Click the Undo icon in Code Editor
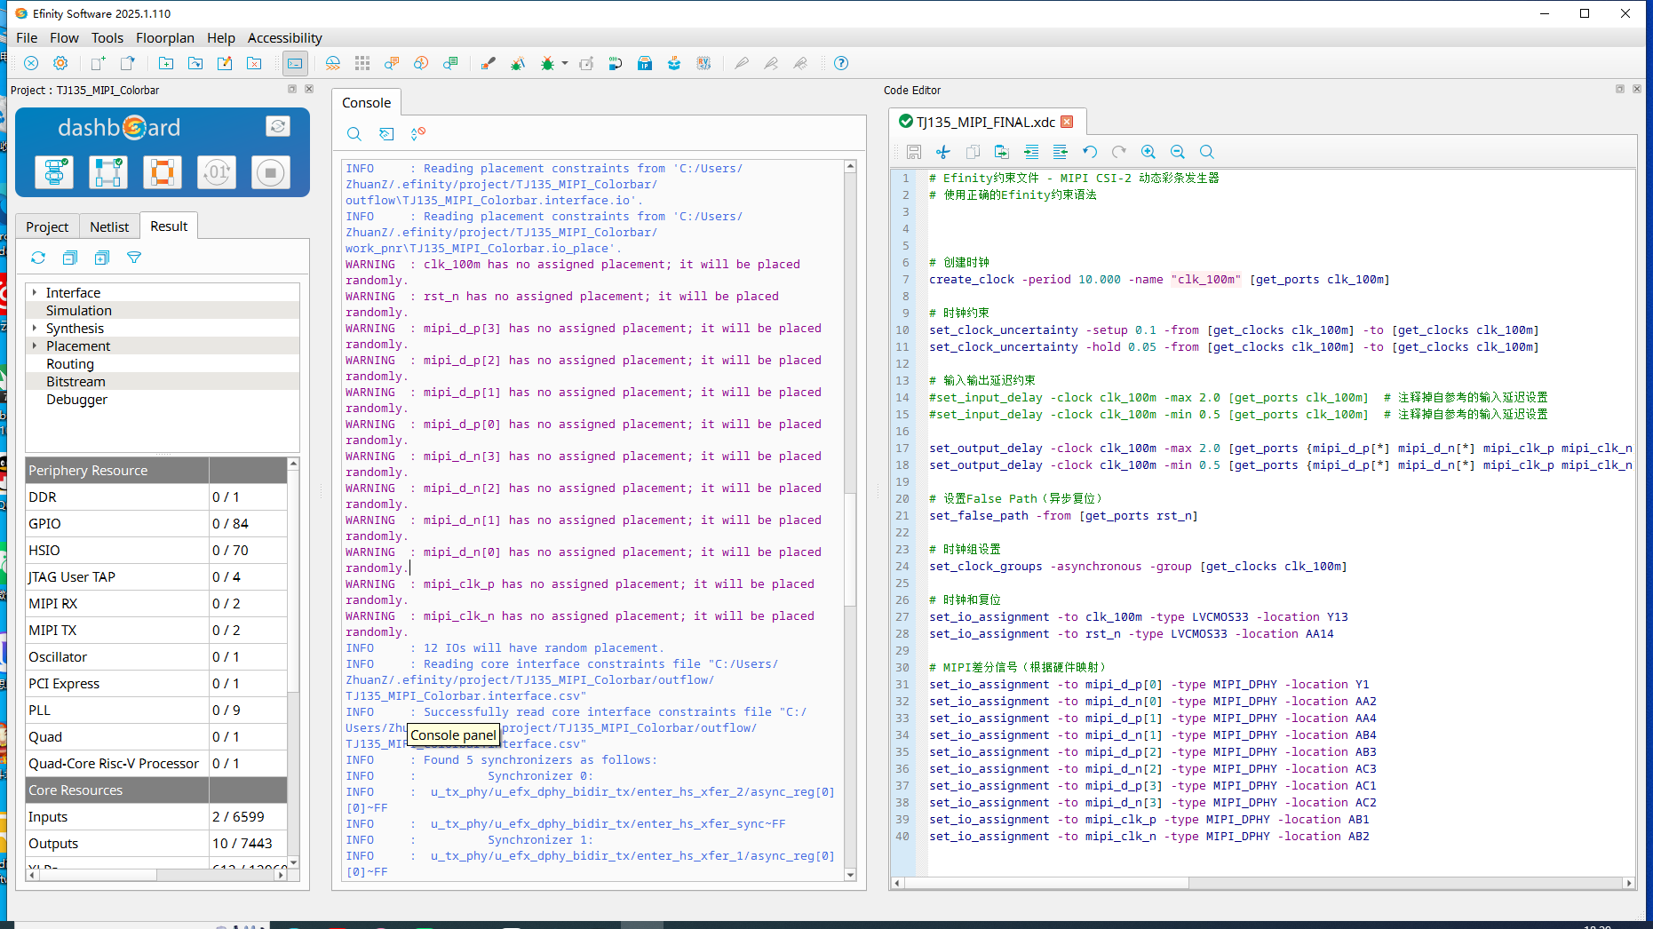Viewport: 1653px width, 929px height. tap(1090, 152)
